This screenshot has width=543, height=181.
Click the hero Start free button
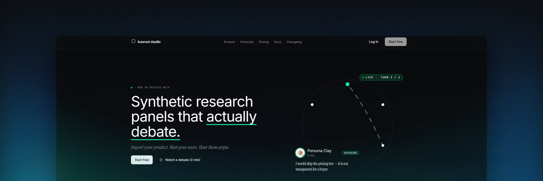[x=142, y=160]
